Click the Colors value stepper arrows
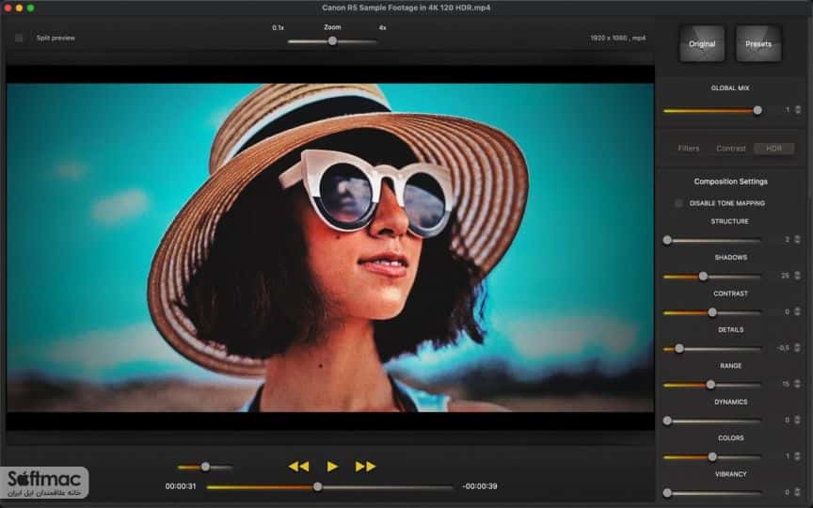This screenshot has width=813, height=508. (797, 456)
